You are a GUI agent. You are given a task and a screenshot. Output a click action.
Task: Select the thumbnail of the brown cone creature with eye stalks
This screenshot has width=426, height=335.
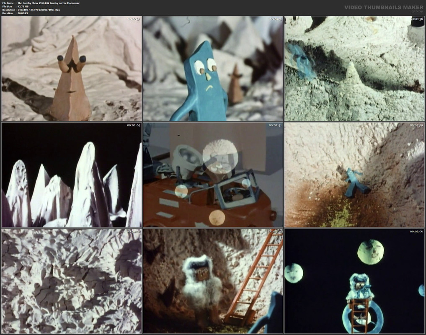pos(72,69)
